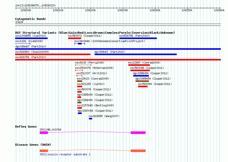Viewport: 228px width, 162px height.
Task: Select brown dgv3386n54 variant bar
Action: point(79,103)
